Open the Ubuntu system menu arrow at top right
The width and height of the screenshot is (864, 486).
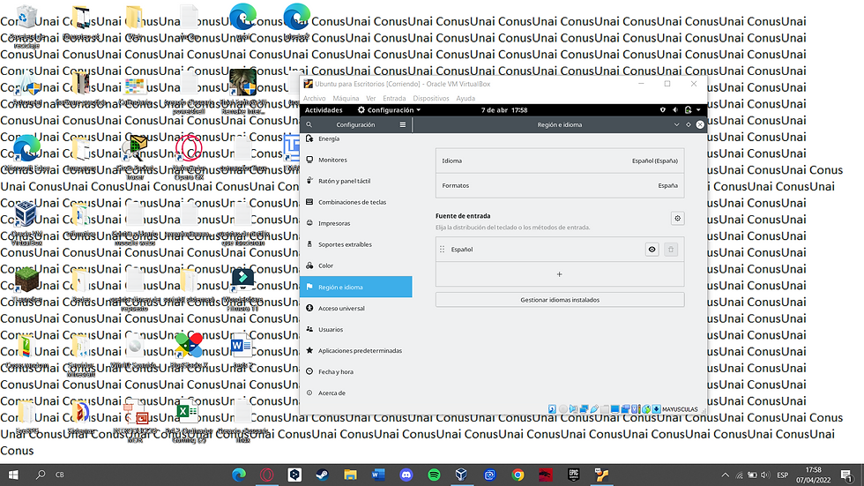698,110
